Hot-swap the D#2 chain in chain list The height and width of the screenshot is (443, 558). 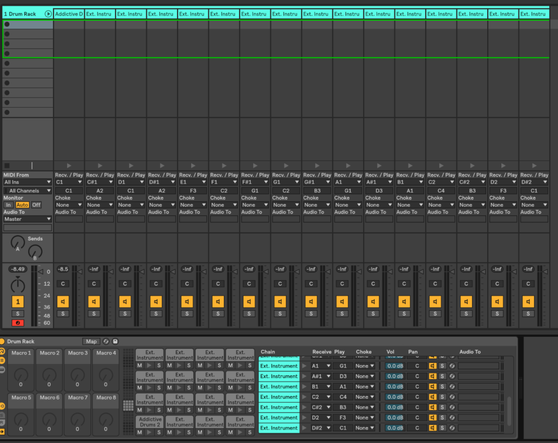[452, 428]
